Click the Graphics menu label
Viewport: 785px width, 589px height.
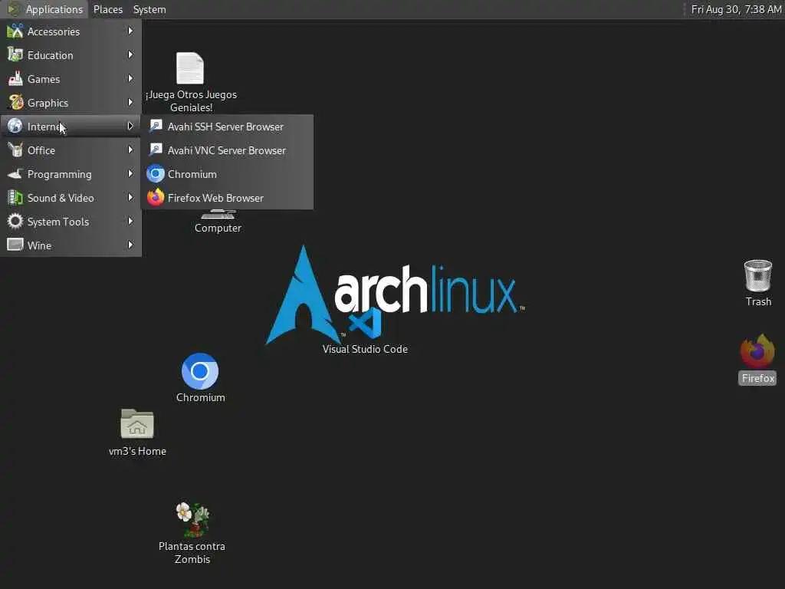pos(48,104)
